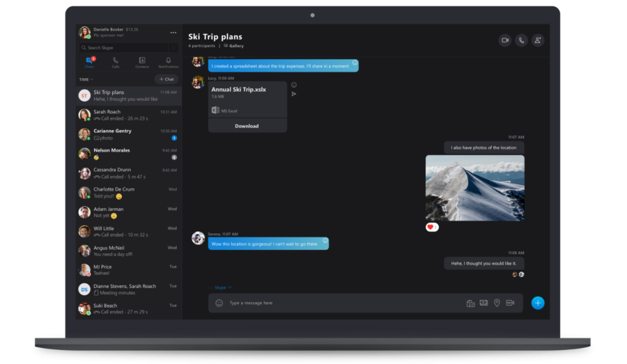
Task: Open Danielle Booker's profile avatar
Action: 84,32
